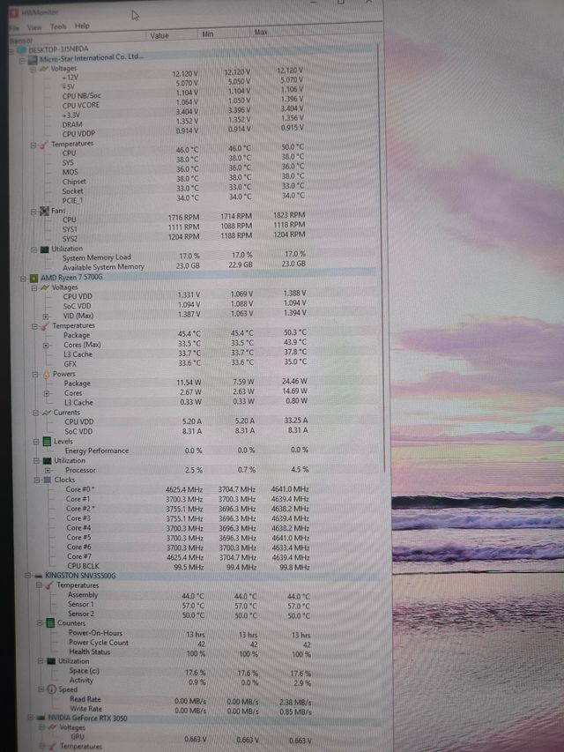Open the View menu
Screen dimensions: 564x752
[33, 27]
